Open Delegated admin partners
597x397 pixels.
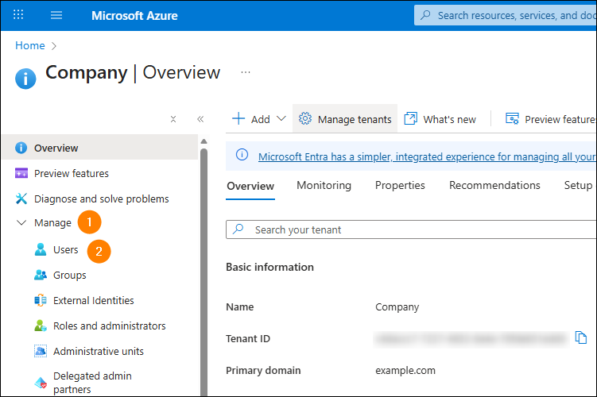92,383
